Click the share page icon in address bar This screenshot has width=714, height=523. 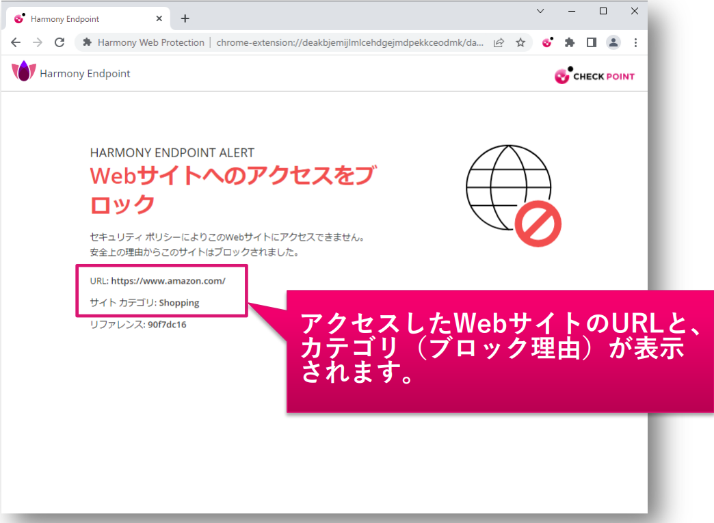(x=499, y=43)
